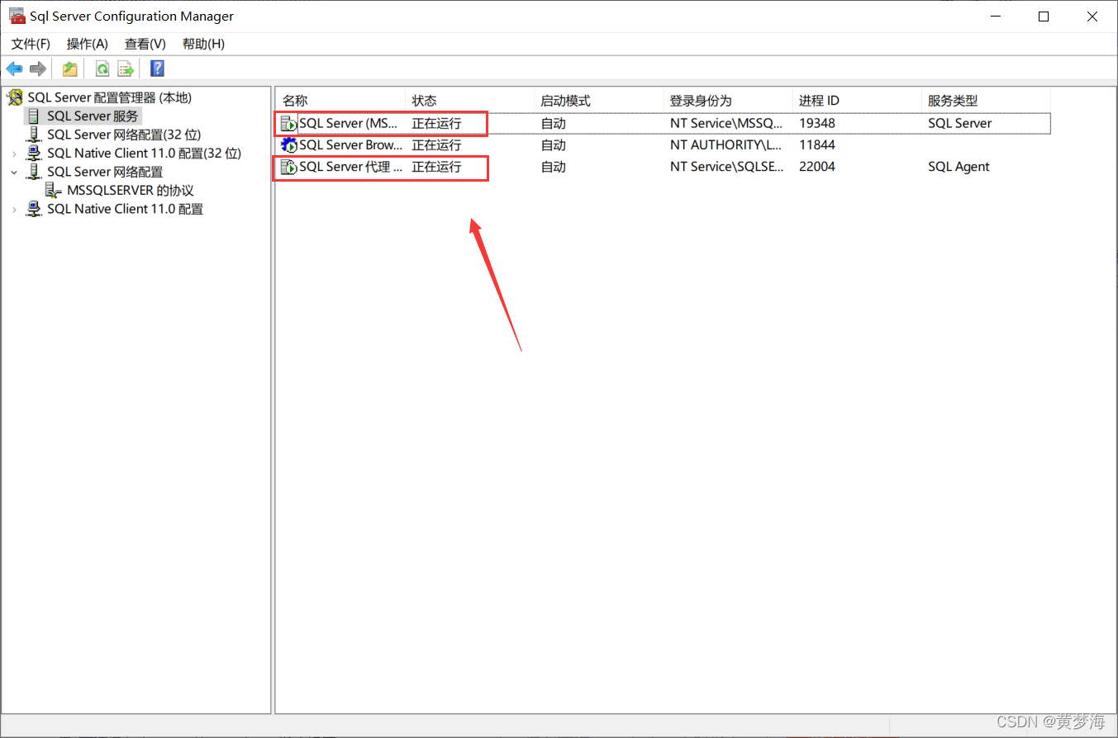Click the Forward arrow toolbar icon
Image resolution: width=1118 pixels, height=738 pixels.
click(x=37, y=69)
